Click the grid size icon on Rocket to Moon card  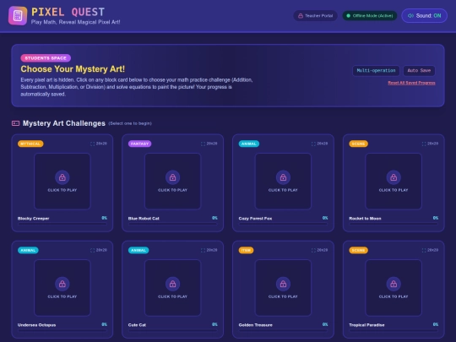point(424,144)
